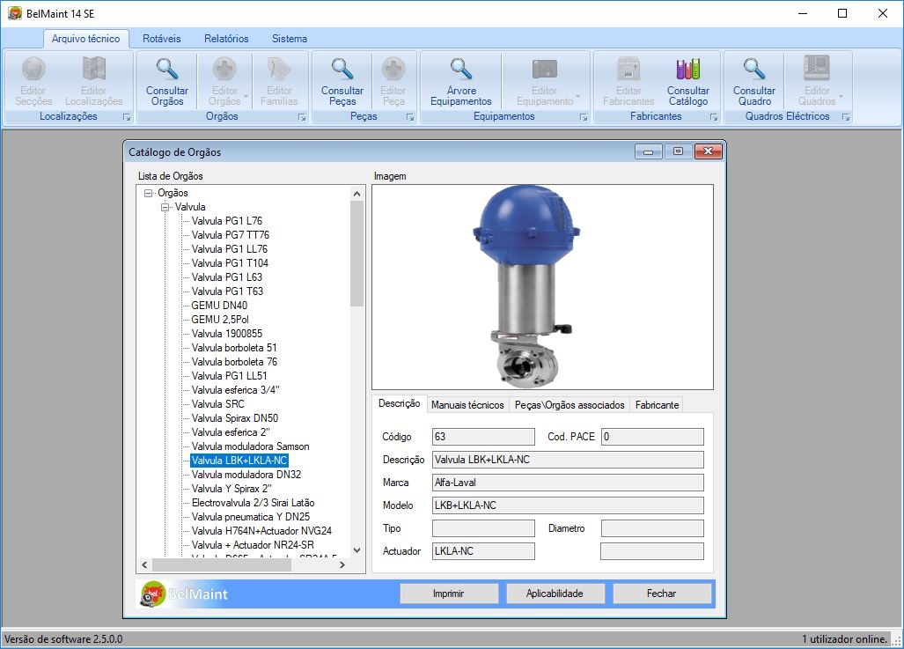The width and height of the screenshot is (904, 649).
Task: Collapse the Valvula tree node
Action: (x=165, y=207)
